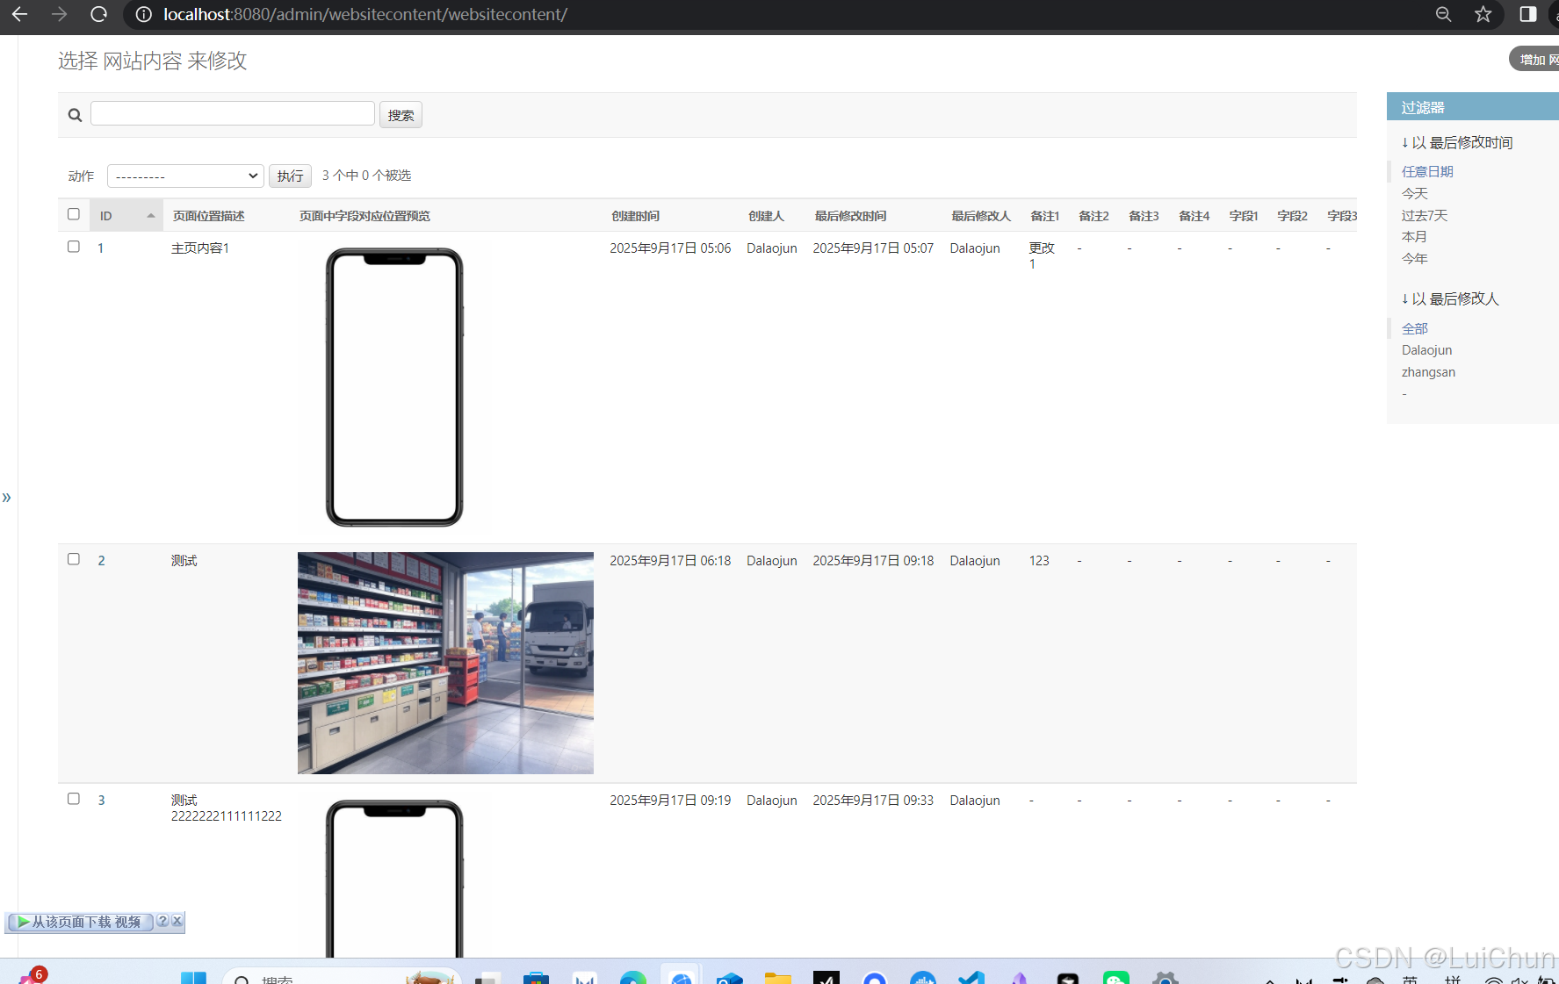Click 页面中字段对应位置预览 column header
1559x984 pixels.
[364, 216]
